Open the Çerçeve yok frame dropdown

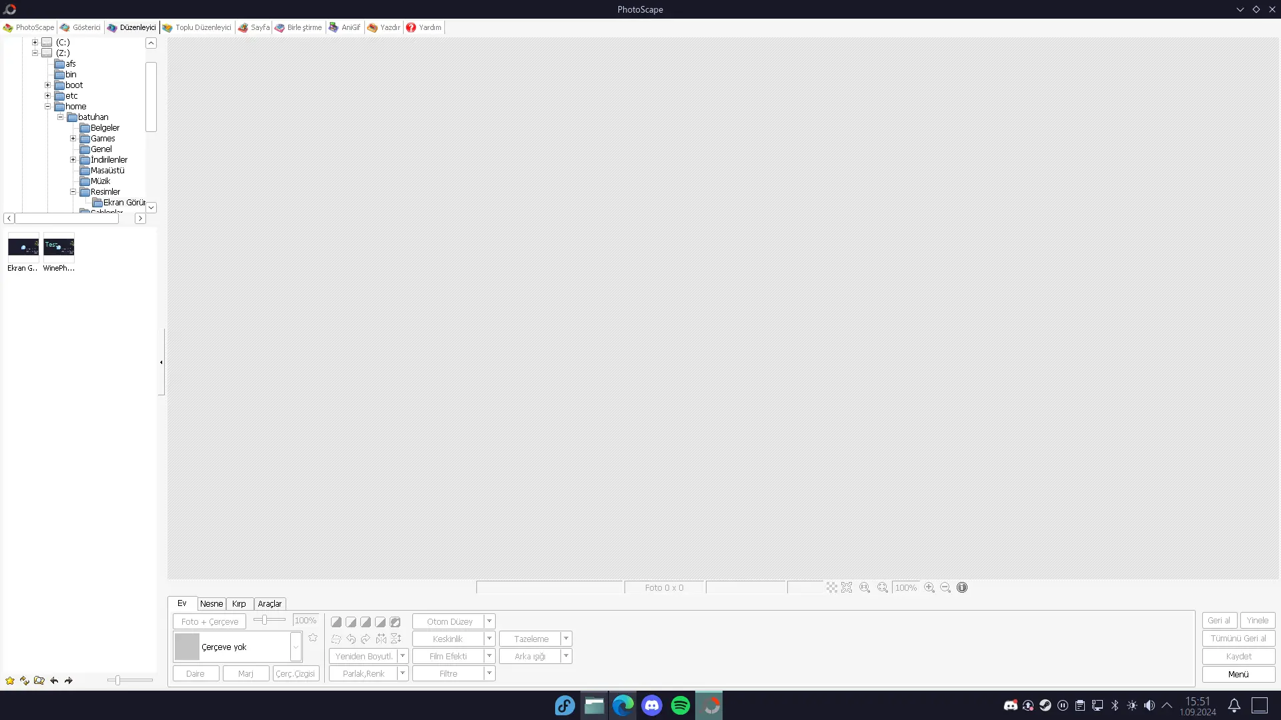click(x=296, y=647)
